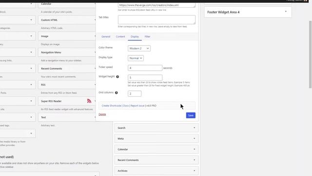The height and width of the screenshot is (176, 312).
Task: Open the Color theme dropdown
Action: point(139,48)
